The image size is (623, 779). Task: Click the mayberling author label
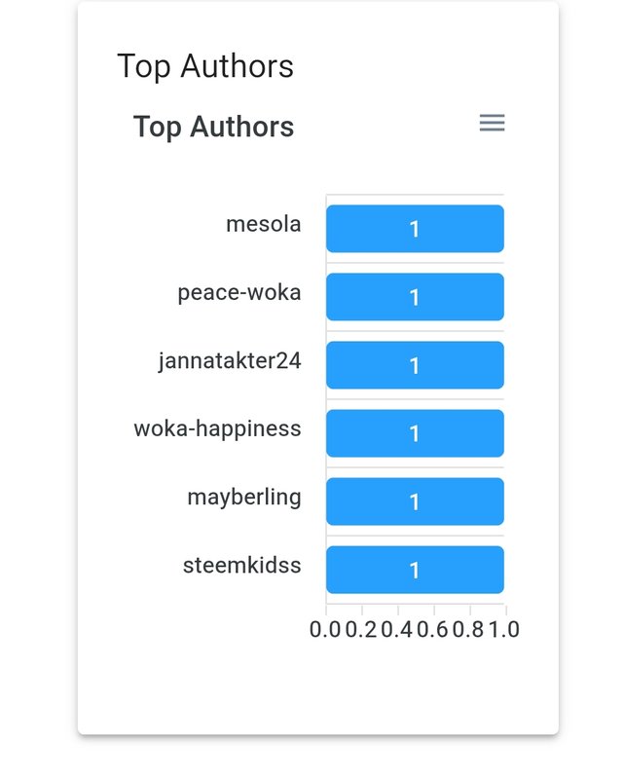[244, 498]
